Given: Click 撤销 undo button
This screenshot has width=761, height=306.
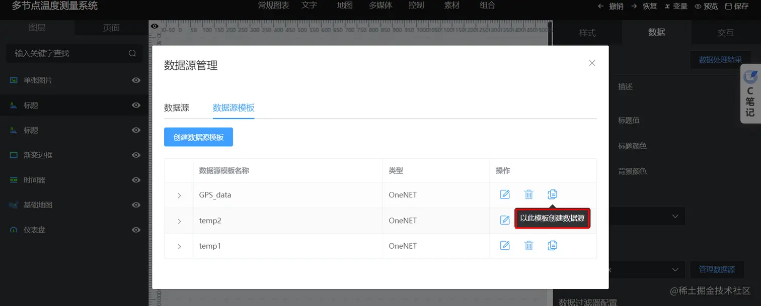Looking at the screenshot, I should coord(611,6).
